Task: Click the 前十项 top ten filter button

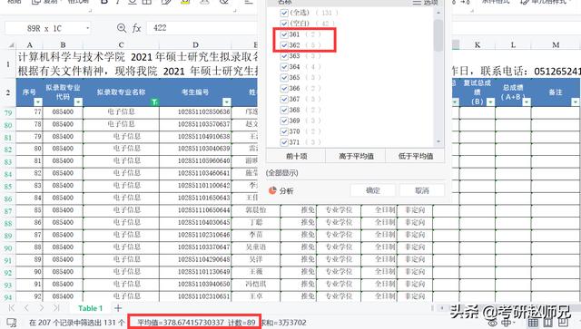Action: click(297, 156)
